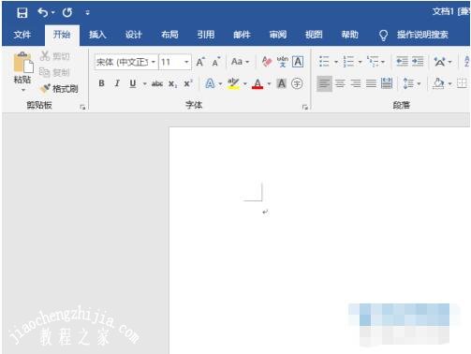This screenshot has width=471, height=354.
Task: Justify the paragraph text
Action: click(x=371, y=83)
